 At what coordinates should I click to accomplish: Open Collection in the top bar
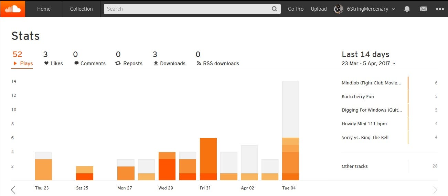pyautogui.click(x=81, y=9)
